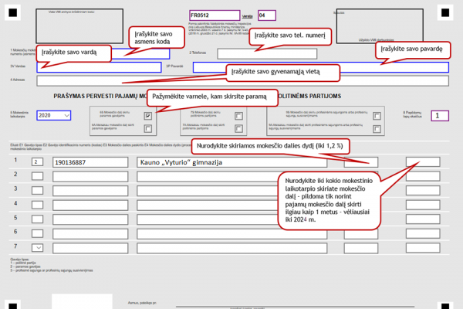Click the Kauno Vyturio gimnazija name field
Viewport: 463px width, 309px height.
pos(232,162)
